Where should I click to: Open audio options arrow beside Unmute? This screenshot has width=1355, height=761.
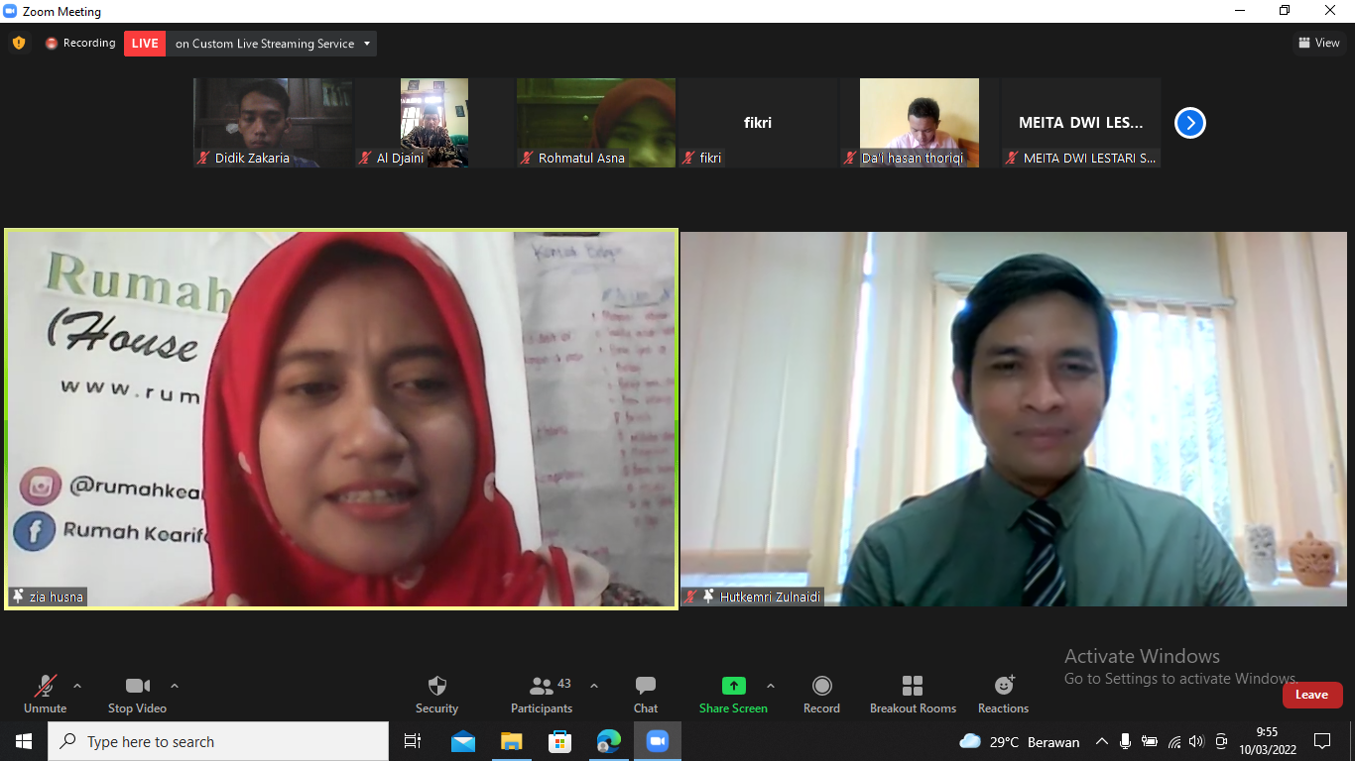click(x=77, y=686)
